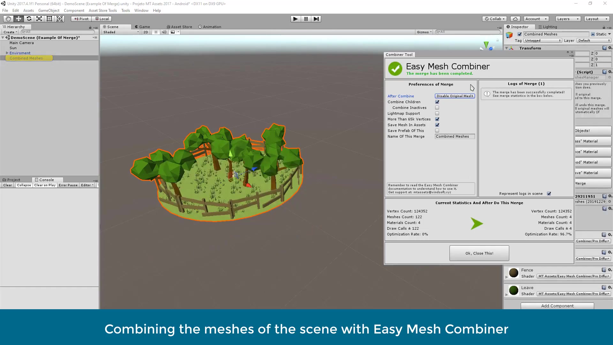
Task: Start Play mode
Action: 296,19
